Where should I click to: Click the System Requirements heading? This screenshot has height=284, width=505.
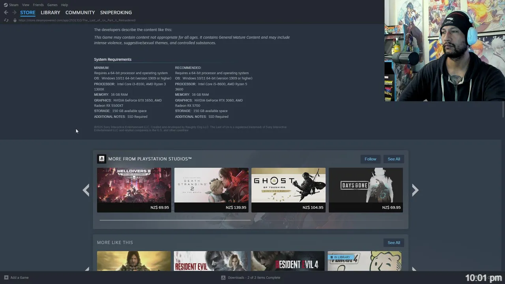[113, 60]
